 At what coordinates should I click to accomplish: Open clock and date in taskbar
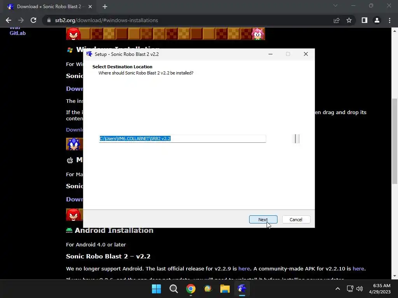click(x=380, y=289)
